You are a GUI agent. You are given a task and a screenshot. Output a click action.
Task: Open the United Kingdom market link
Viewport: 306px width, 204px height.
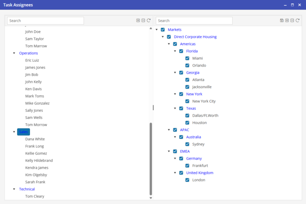pos(199,173)
